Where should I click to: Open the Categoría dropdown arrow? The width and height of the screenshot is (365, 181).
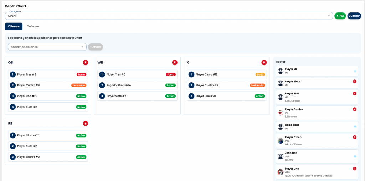pos(329,16)
